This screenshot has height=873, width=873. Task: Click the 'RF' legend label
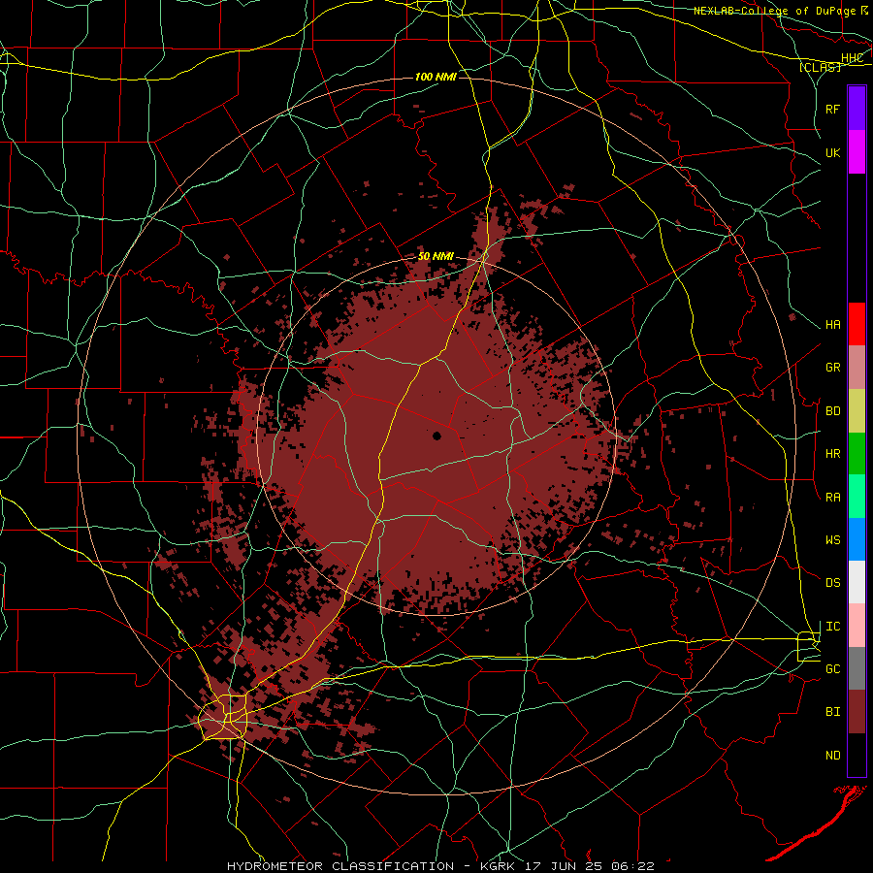click(x=832, y=109)
